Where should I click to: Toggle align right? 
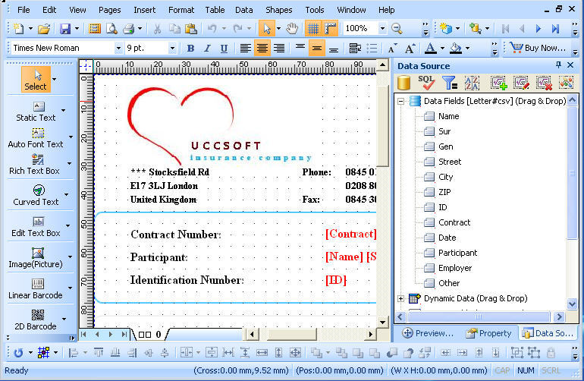pyautogui.click(x=279, y=48)
